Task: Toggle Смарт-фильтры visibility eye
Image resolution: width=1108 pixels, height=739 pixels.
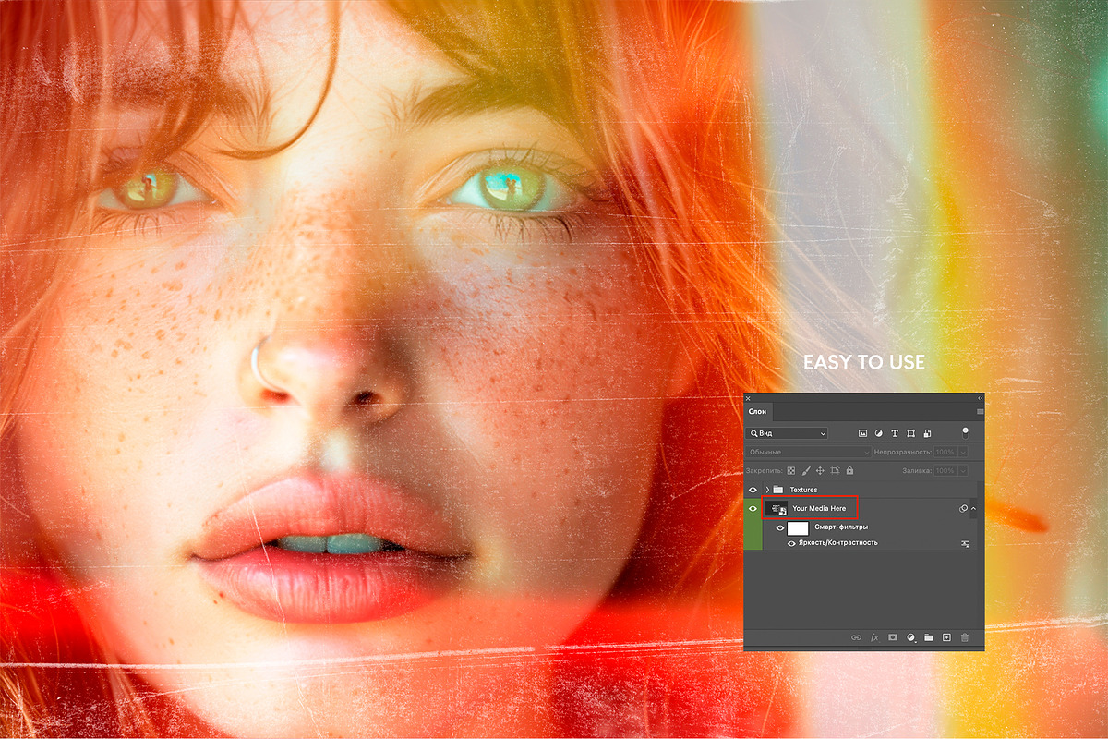Action: click(x=780, y=528)
